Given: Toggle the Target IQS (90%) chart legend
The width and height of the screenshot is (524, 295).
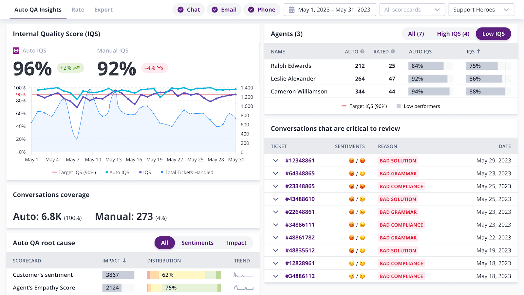Looking at the screenshot, I should [x=74, y=173].
